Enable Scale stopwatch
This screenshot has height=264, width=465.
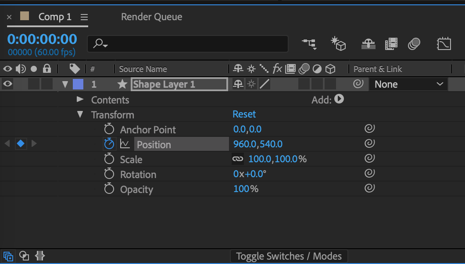[109, 159]
